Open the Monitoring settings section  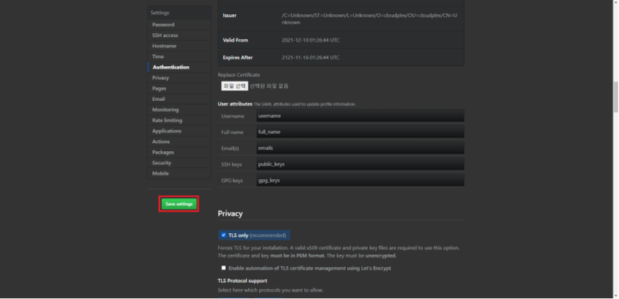coord(165,110)
